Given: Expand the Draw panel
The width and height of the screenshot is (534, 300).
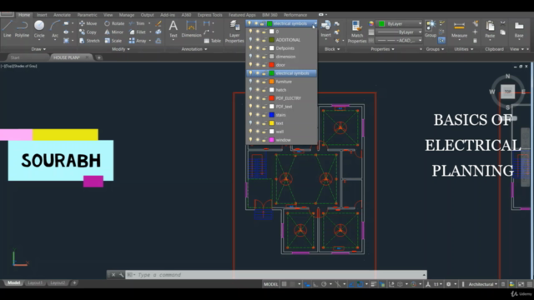Looking at the screenshot, I should coord(38,49).
